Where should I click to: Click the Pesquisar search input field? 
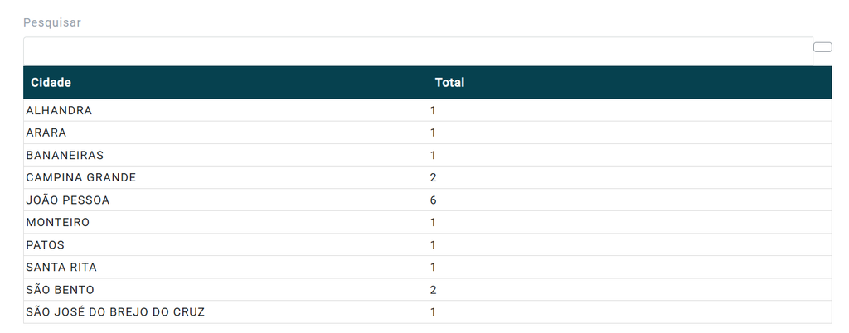418,51
